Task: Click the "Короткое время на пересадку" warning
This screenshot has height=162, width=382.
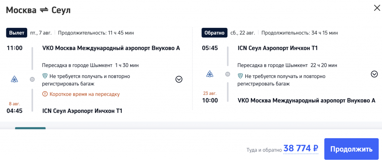Action: (84, 94)
